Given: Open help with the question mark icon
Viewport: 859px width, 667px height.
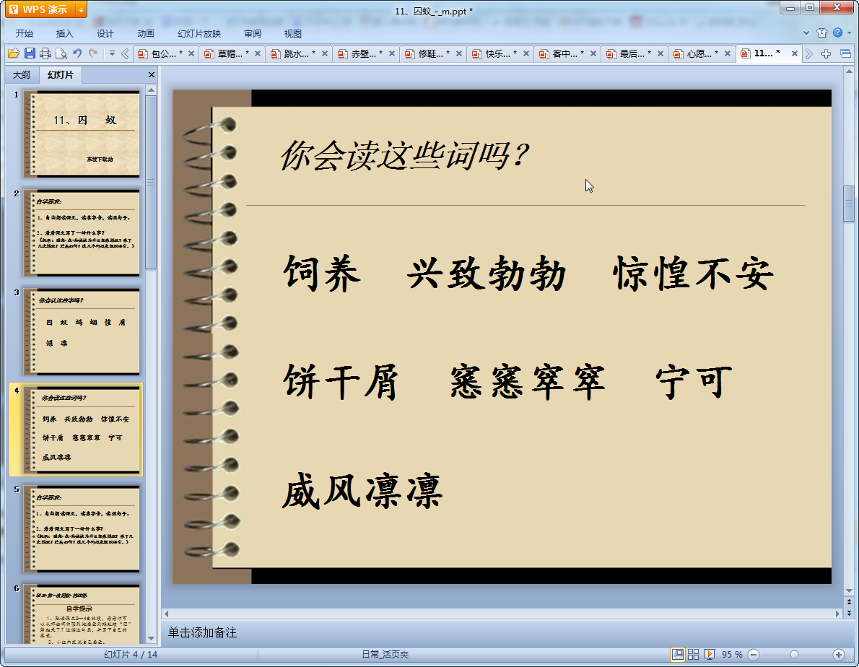Looking at the screenshot, I should point(837,33).
